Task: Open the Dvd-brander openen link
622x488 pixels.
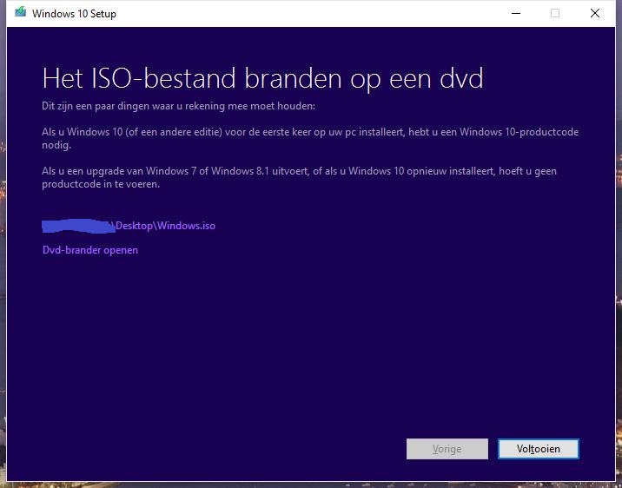Action: [90, 250]
